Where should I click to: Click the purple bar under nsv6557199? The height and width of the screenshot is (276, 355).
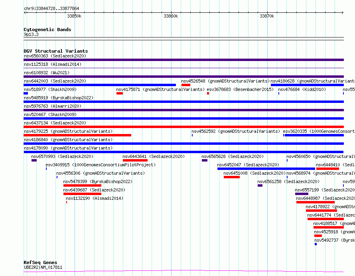[302, 194]
